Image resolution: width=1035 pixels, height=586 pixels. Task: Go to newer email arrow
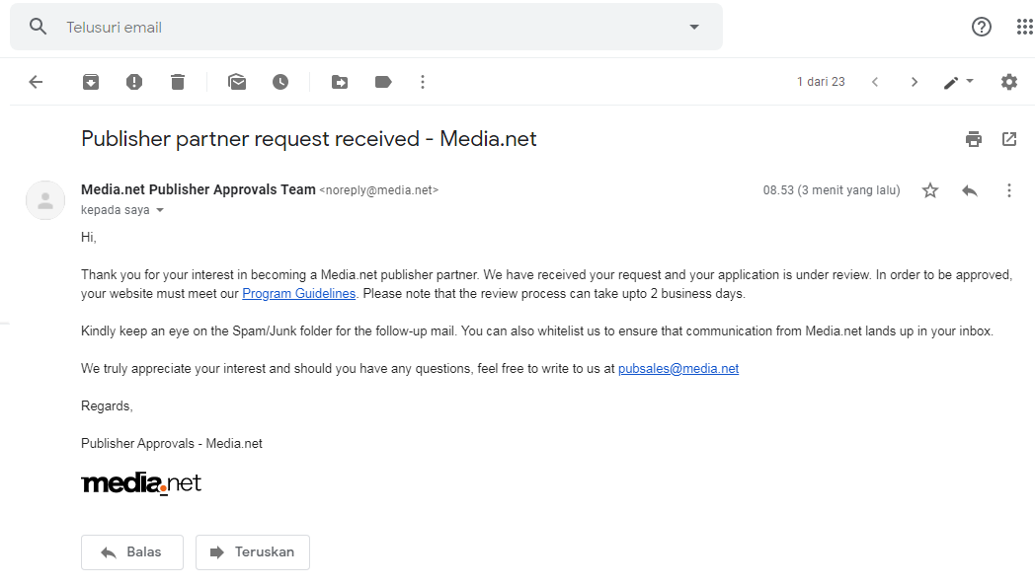(875, 82)
